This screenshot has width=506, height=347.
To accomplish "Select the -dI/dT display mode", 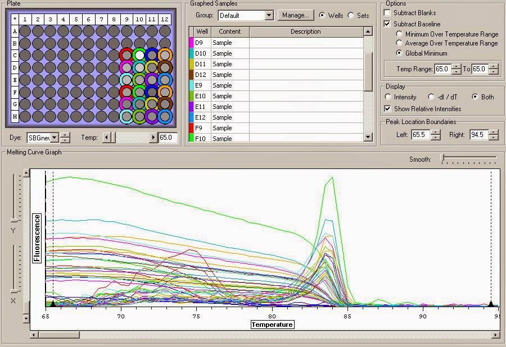I will pyautogui.click(x=431, y=97).
